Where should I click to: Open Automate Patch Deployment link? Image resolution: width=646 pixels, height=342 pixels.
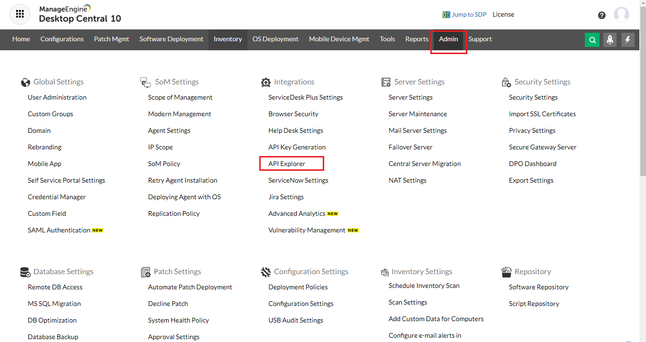(190, 287)
